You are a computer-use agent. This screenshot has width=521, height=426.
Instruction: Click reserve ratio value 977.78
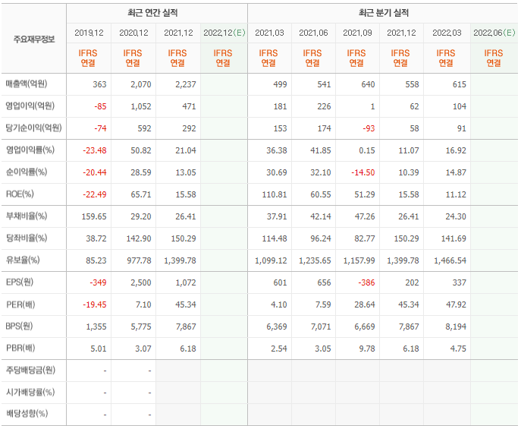coord(139,260)
